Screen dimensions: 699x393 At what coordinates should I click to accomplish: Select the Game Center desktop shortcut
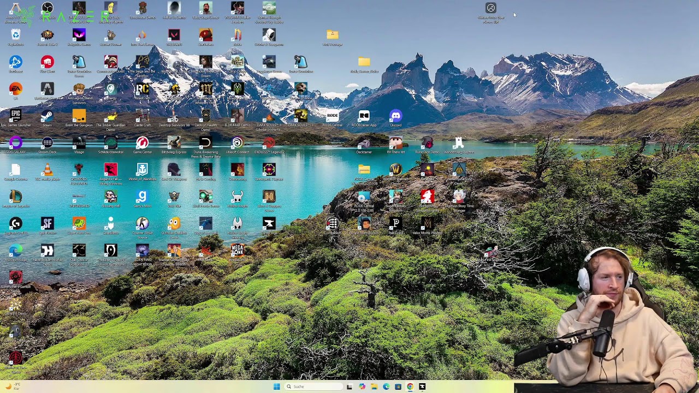pyautogui.click(x=143, y=142)
